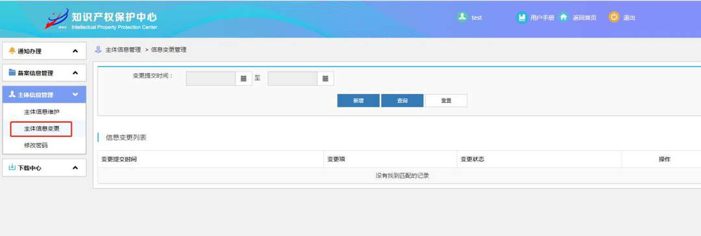Focus the end date input field
701x236 pixels.
click(x=292, y=78)
